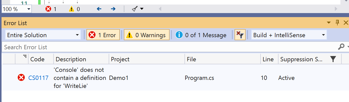Click the search magnifier in Error List
Viewport: 349px width, 102px height.
(x=341, y=47)
